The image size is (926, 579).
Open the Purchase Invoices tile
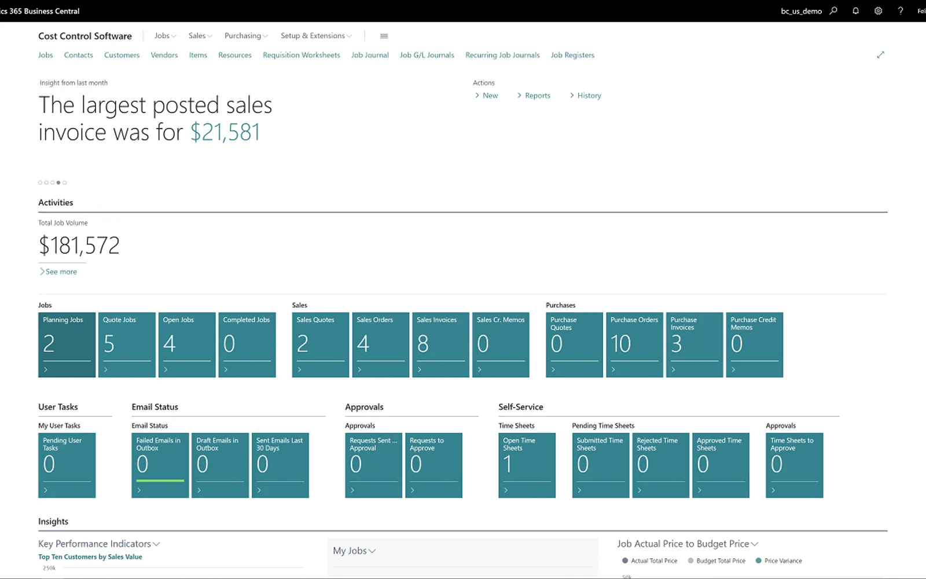(694, 345)
